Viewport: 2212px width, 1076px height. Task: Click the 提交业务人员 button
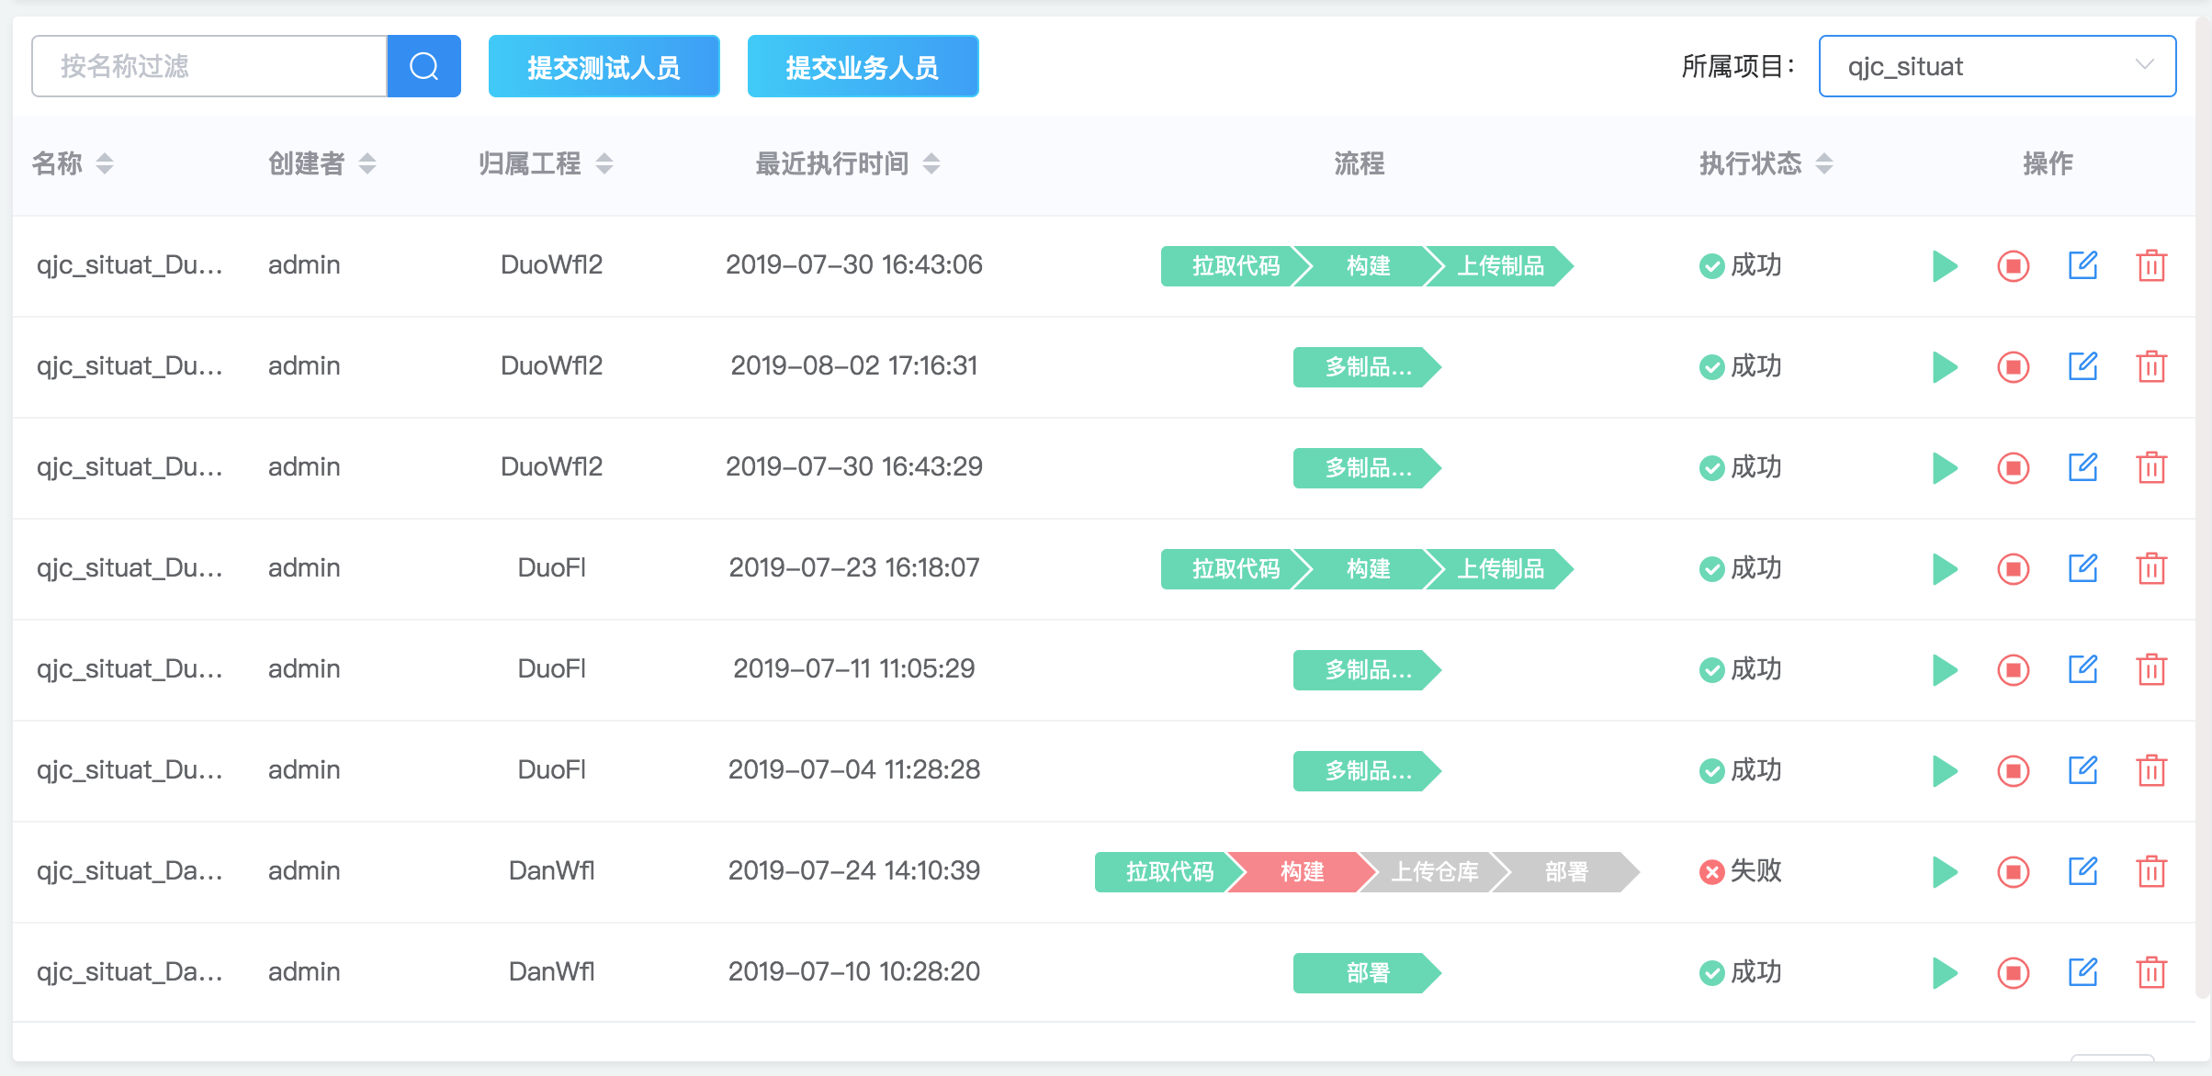coord(863,66)
